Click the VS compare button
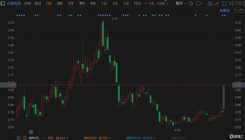This screenshot has height=140, width=245. [x=231, y=3]
